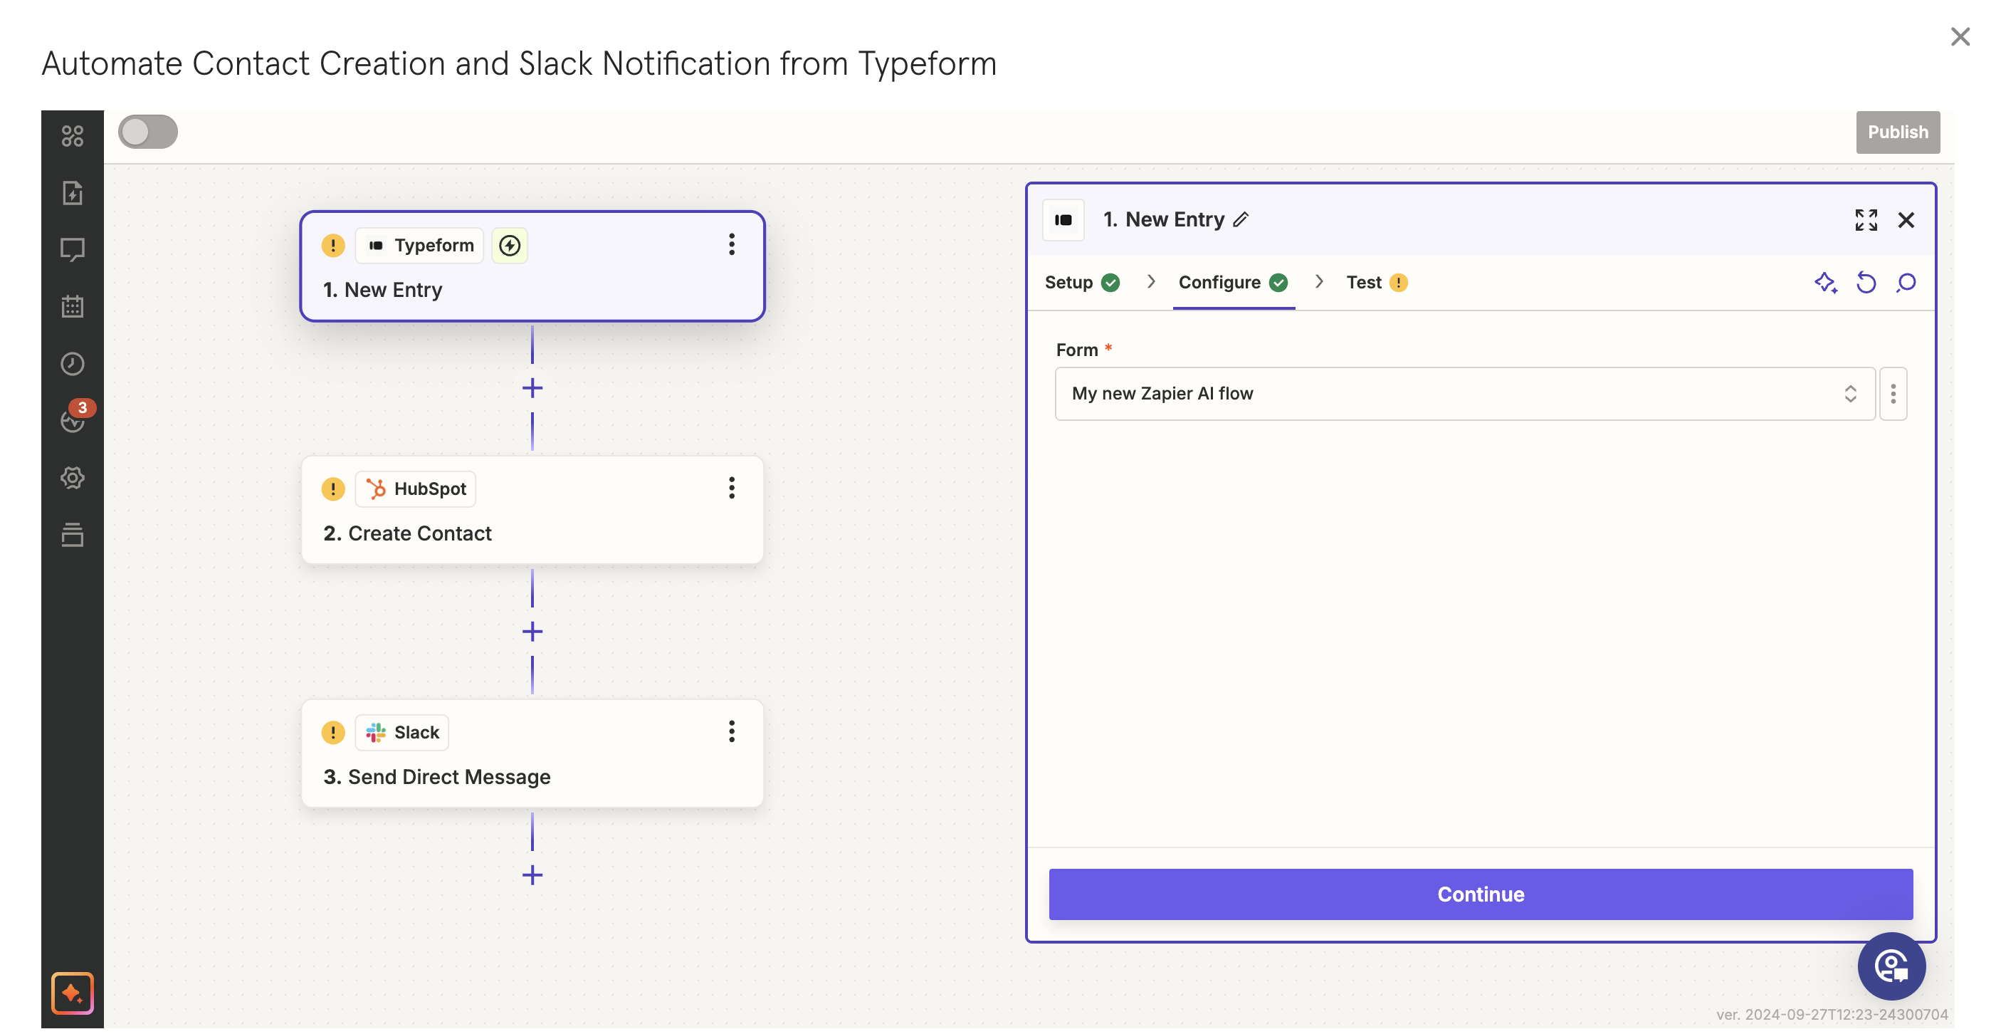Open the history clock icon in sidebar
This screenshot has height=1034, width=1996.
click(x=72, y=363)
